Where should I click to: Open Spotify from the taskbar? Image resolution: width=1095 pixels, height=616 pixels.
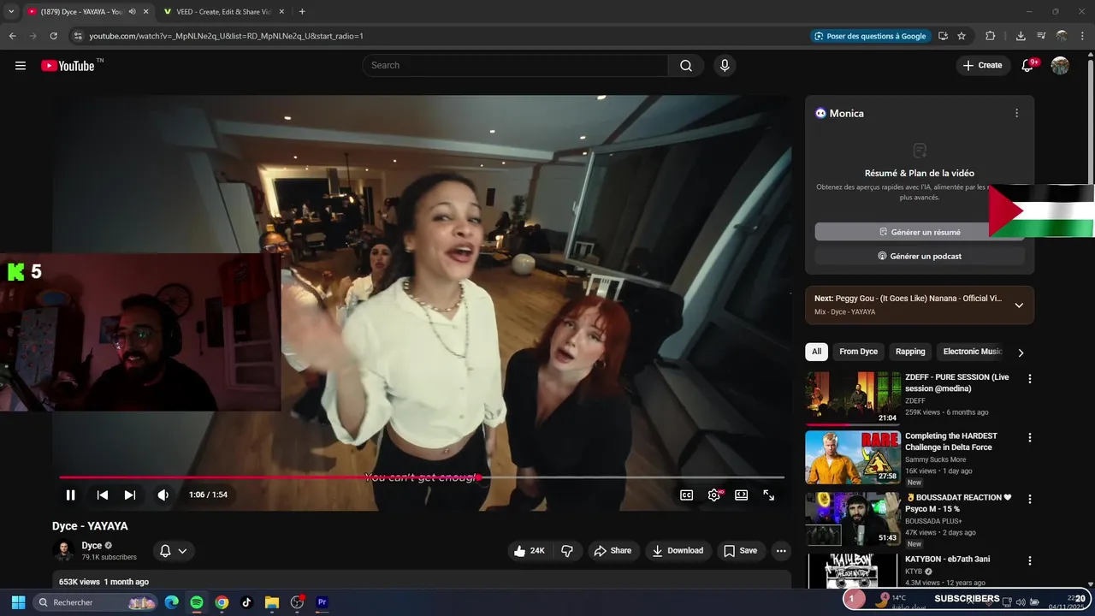(197, 602)
